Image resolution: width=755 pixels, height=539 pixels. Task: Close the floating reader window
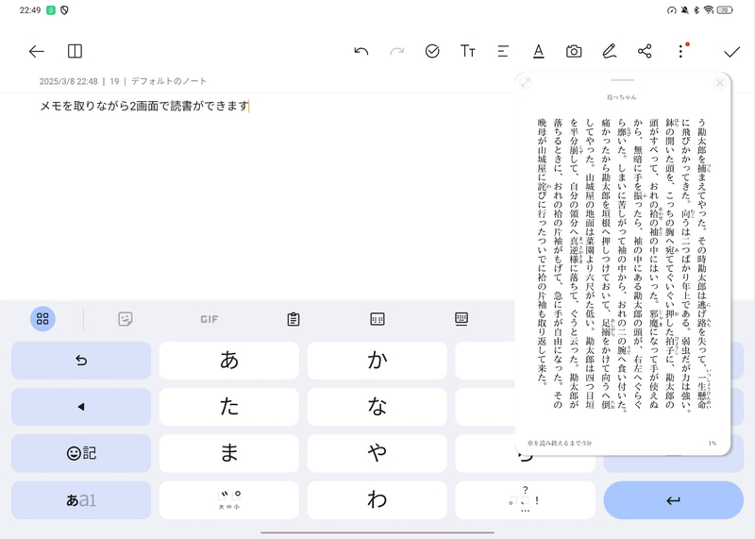tap(719, 83)
